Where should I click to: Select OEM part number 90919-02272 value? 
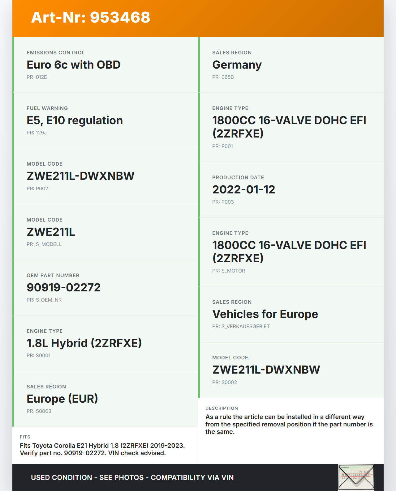tap(63, 288)
